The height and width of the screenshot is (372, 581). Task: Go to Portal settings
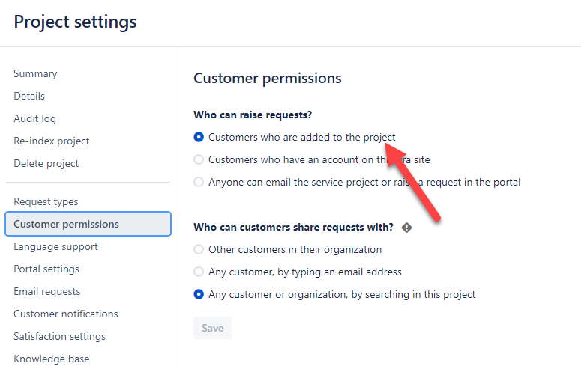pyautogui.click(x=46, y=269)
